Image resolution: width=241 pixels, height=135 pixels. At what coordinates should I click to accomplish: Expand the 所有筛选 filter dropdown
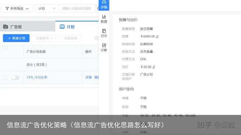click(x=17, y=8)
